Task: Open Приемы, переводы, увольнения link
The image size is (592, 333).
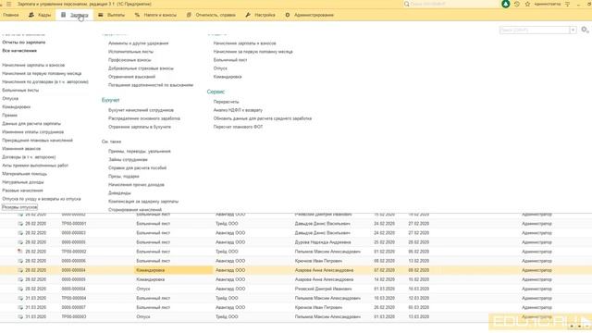Action: click(140, 151)
